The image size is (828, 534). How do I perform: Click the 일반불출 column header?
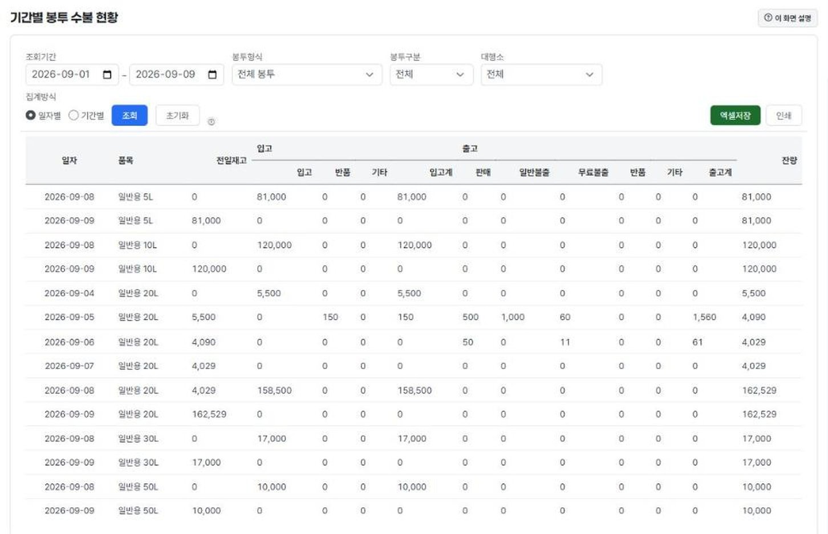coord(534,172)
